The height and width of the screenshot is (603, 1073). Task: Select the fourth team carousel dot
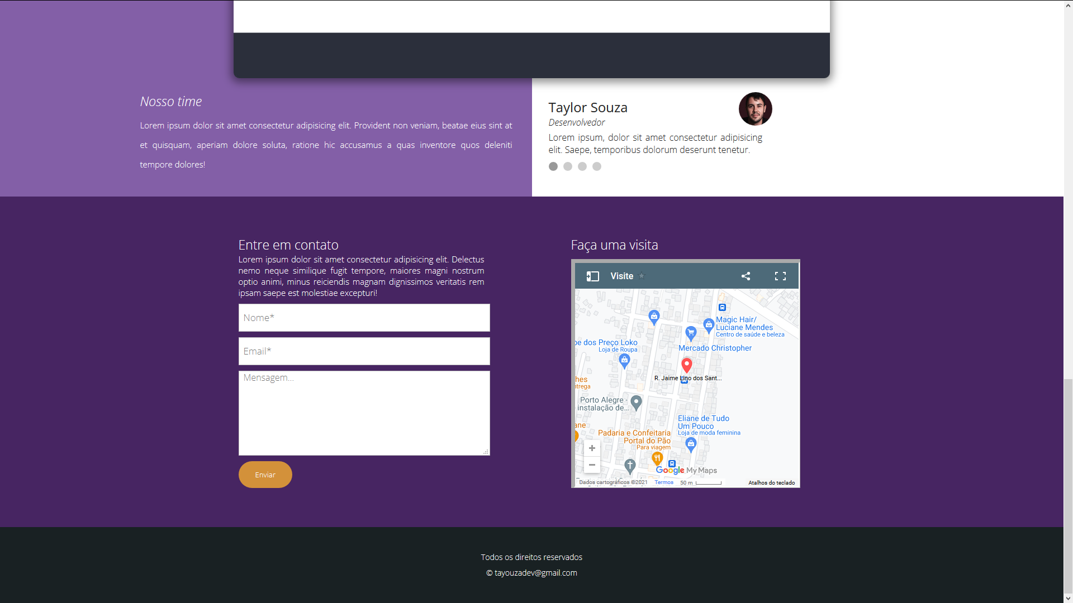[x=597, y=166]
